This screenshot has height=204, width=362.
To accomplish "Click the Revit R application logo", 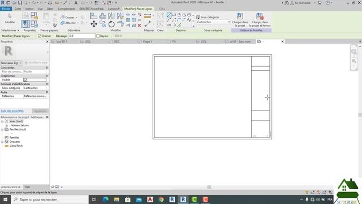I will pyautogui.click(x=3, y=3).
